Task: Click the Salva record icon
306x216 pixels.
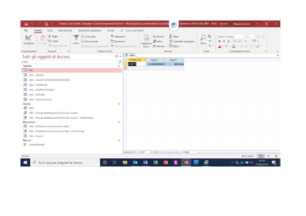Action: [158, 41]
